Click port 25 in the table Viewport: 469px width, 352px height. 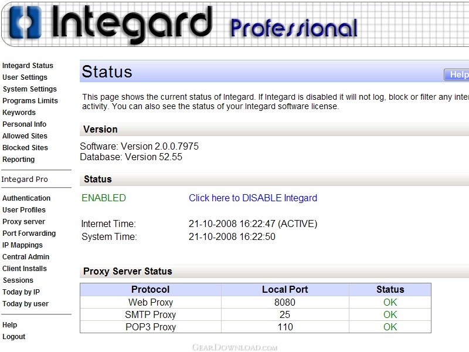click(285, 314)
